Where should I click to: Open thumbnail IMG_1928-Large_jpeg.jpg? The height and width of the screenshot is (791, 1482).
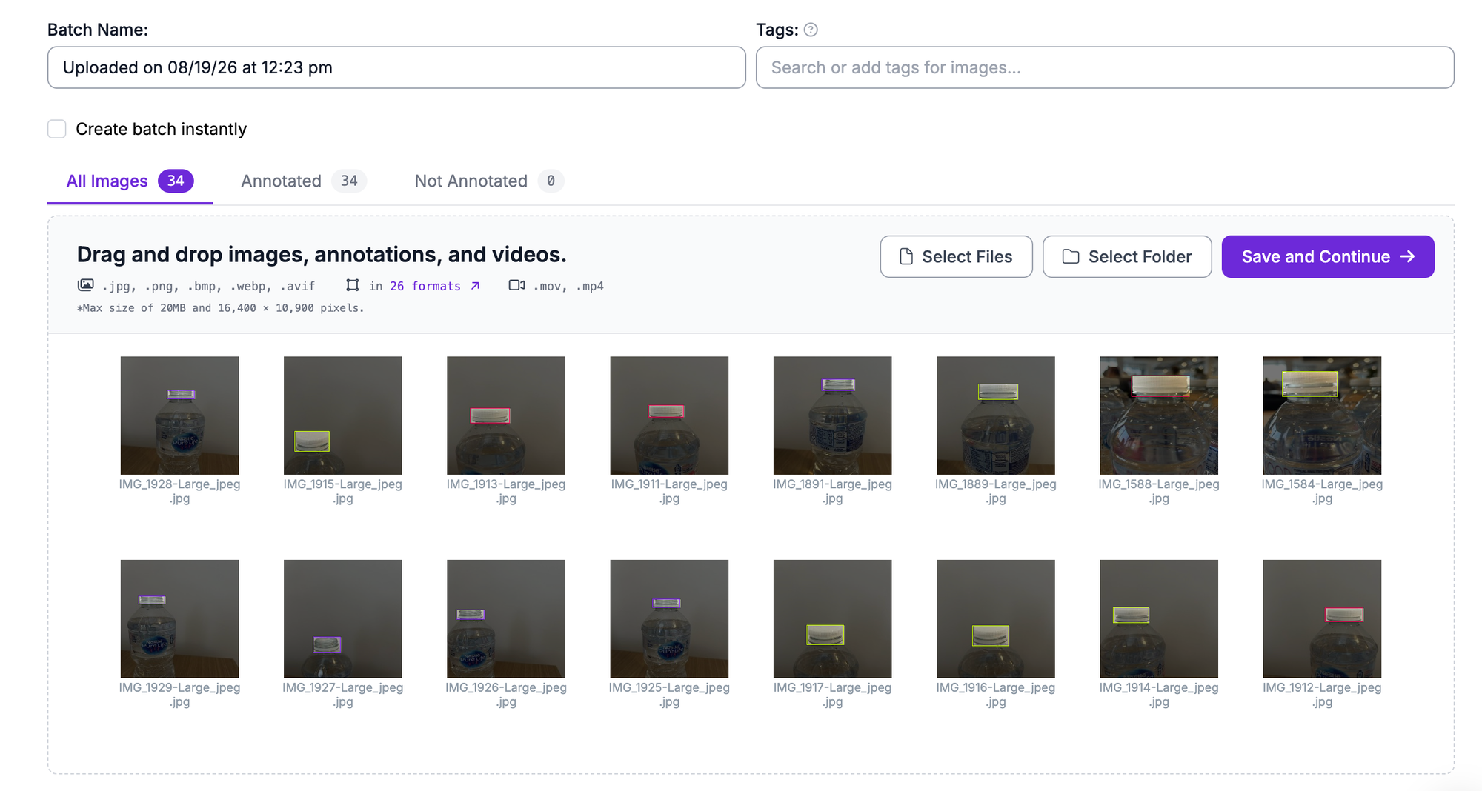pyautogui.click(x=179, y=415)
